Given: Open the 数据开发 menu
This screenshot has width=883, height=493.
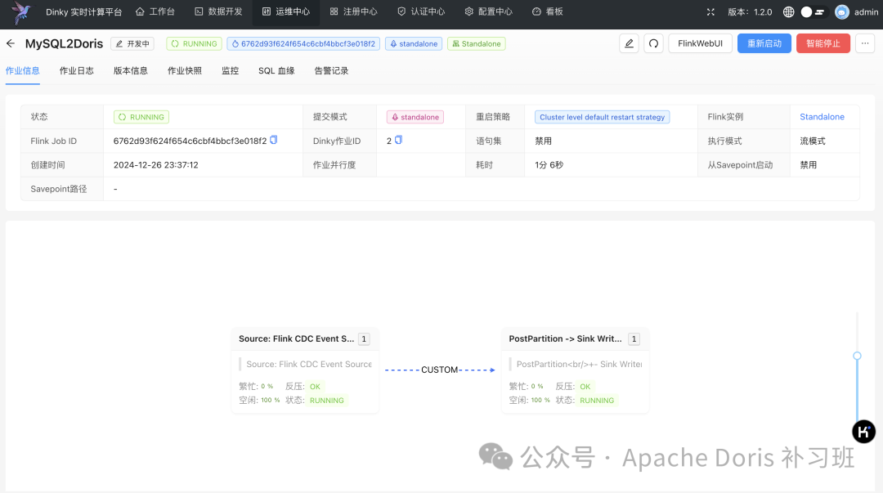Looking at the screenshot, I should [x=218, y=11].
